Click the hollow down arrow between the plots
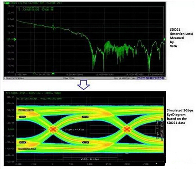 pyautogui.click(x=84, y=85)
